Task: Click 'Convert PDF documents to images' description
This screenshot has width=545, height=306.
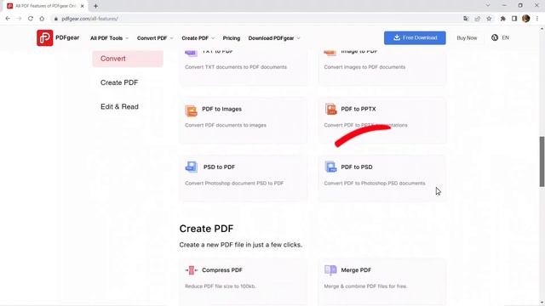Action: click(226, 125)
